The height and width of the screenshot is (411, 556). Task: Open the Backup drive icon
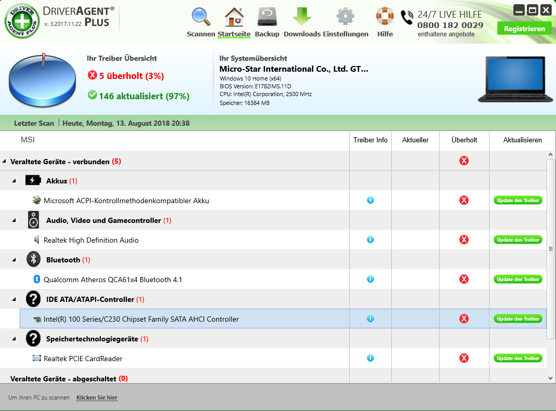pyautogui.click(x=267, y=17)
